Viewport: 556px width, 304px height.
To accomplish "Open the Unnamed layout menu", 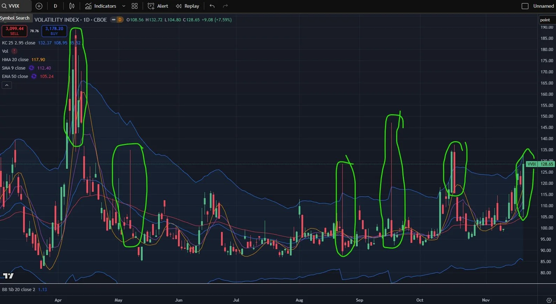I will point(543,6).
